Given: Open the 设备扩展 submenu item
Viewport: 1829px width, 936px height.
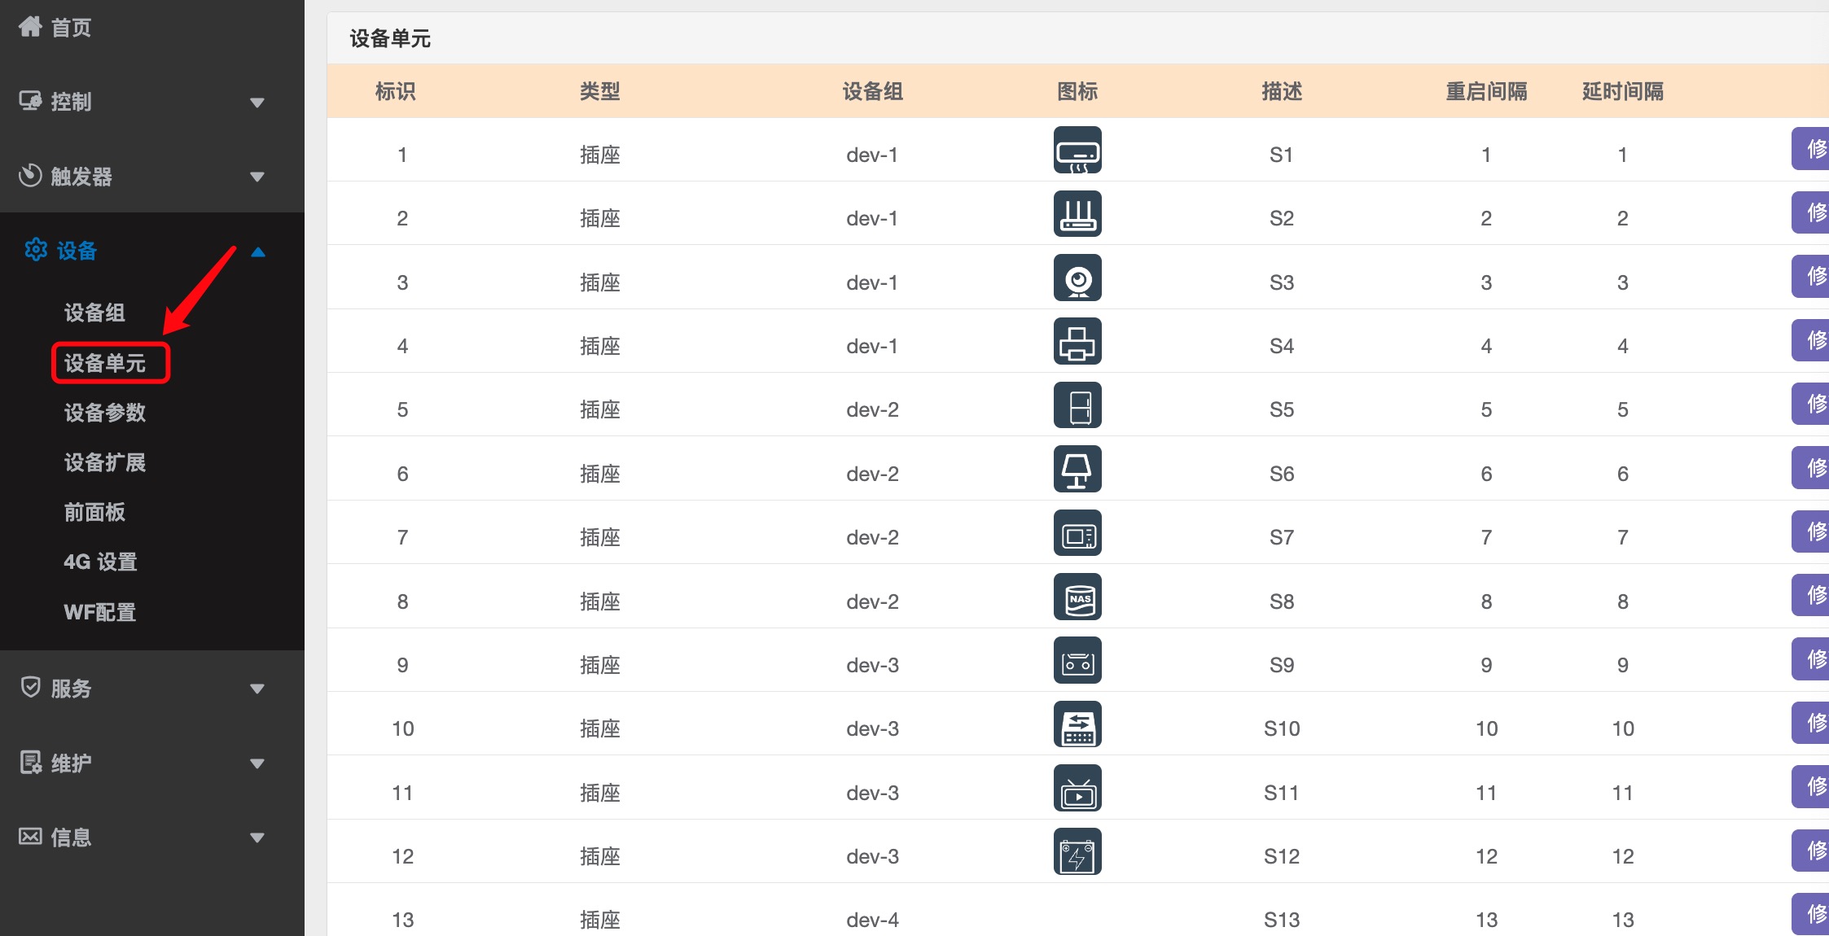Looking at the screenshot, I should pyautogui.click(x=105, y=462).
